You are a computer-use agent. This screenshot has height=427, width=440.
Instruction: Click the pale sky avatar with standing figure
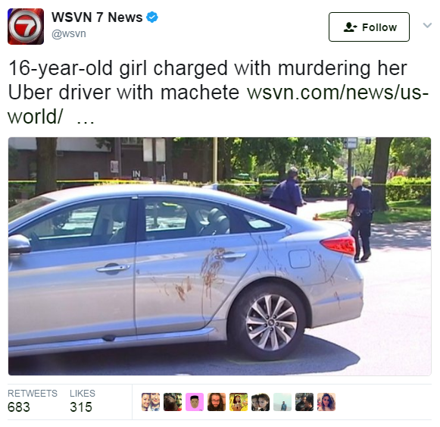282,402
